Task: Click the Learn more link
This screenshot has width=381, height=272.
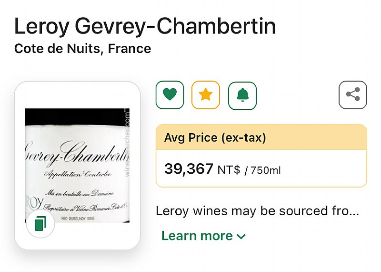Action: [197, 236]
